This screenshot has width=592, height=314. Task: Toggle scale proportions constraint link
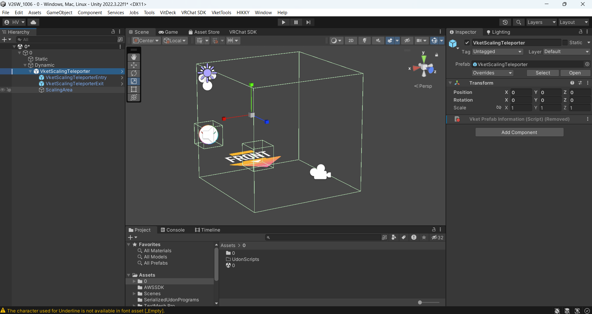click(x=499, y=108)
